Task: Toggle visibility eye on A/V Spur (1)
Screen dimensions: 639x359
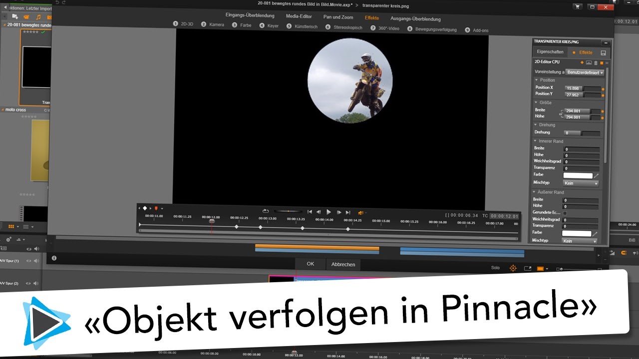Action: point(29,261)
